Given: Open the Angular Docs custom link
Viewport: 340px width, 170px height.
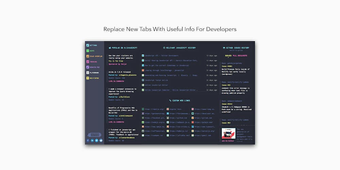Looking at the screenshot, I should (x=175, y=109).
